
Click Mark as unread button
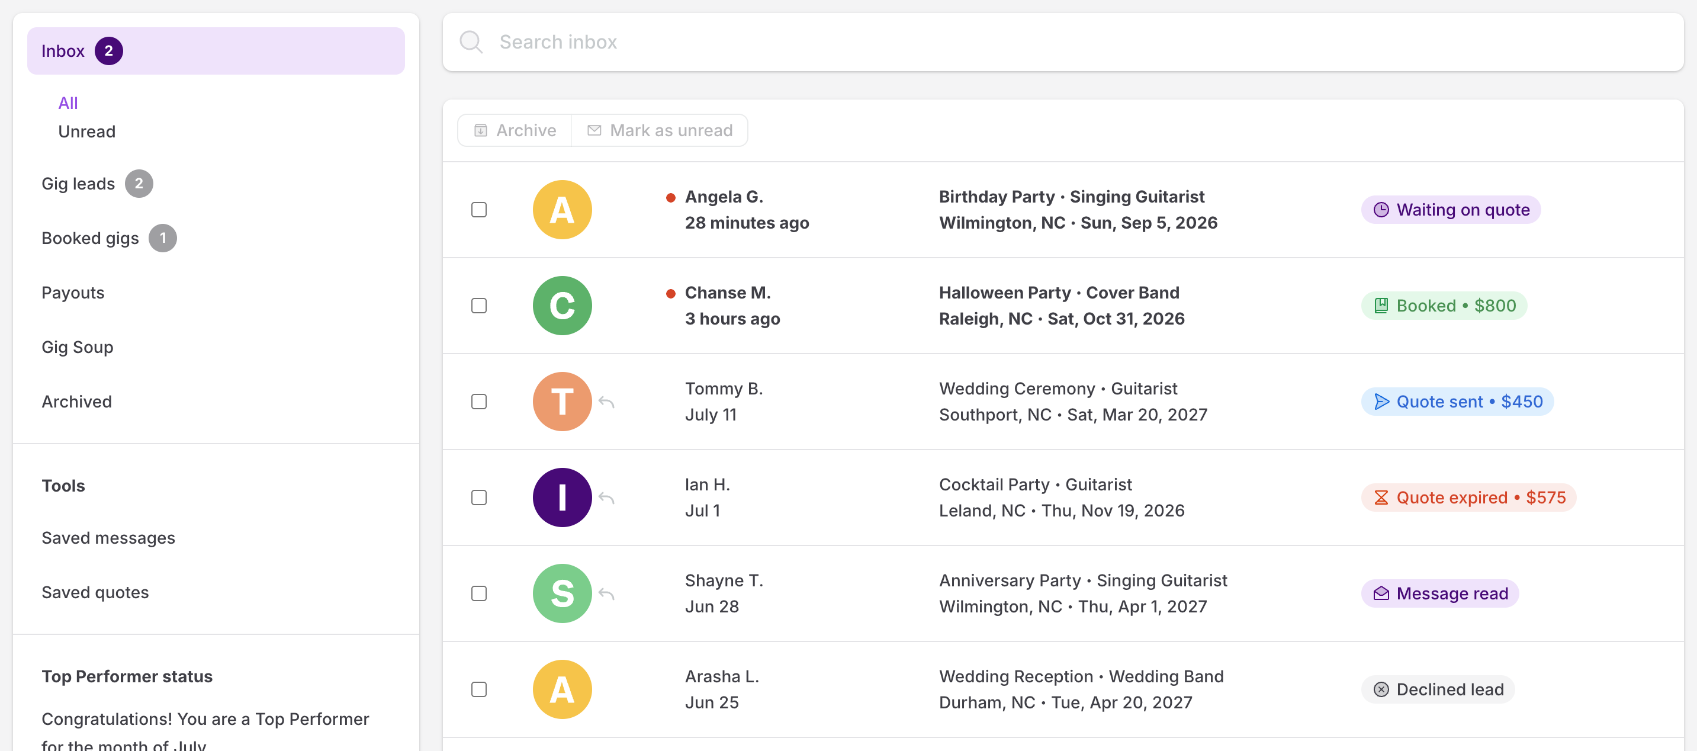[660, 130]
